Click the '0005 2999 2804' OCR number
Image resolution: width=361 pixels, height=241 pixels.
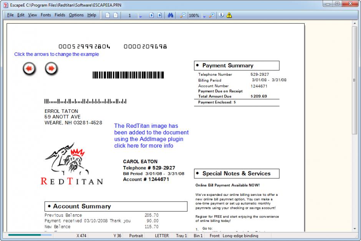[x=84, y=47]
